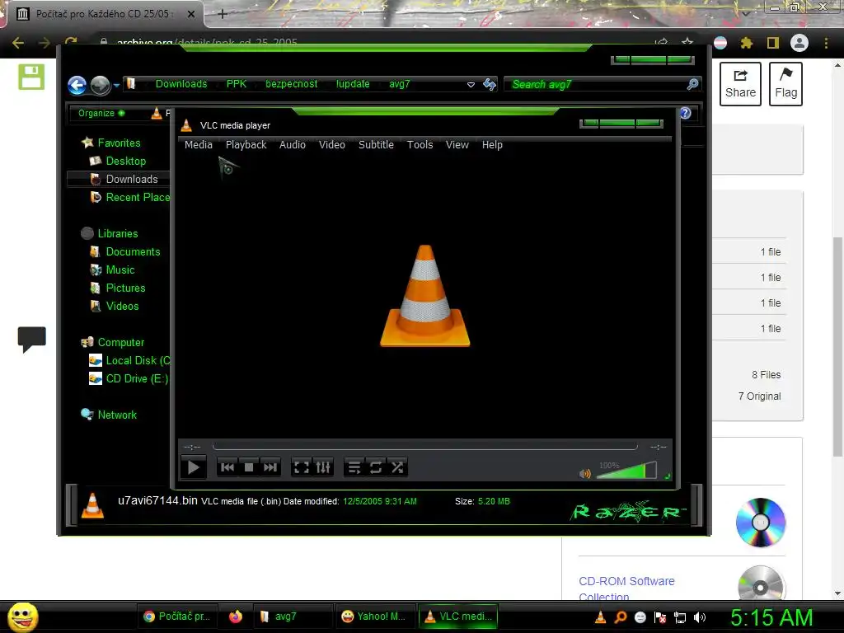Click the Flag button on the archive page

(x=785, y=84)
